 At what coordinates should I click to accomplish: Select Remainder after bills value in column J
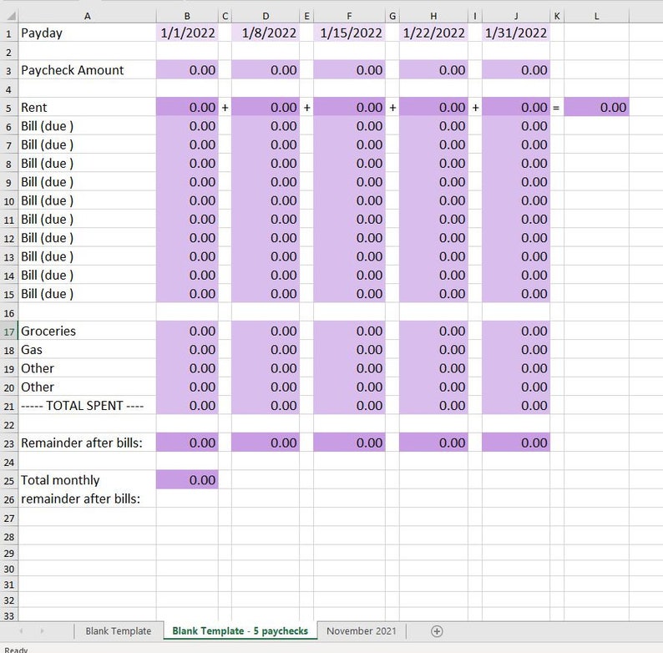click(x=516, y=443)
